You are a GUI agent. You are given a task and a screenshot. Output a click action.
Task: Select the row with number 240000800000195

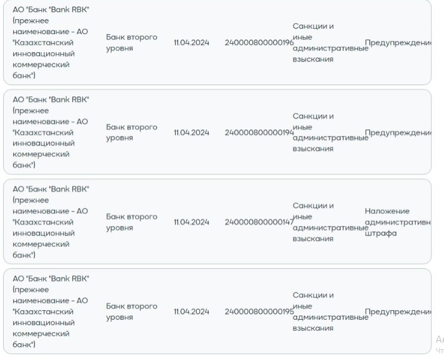[x=217, y=311]
